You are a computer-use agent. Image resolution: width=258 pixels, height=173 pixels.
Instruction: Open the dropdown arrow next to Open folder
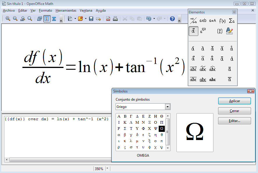(x=86, y=19)
